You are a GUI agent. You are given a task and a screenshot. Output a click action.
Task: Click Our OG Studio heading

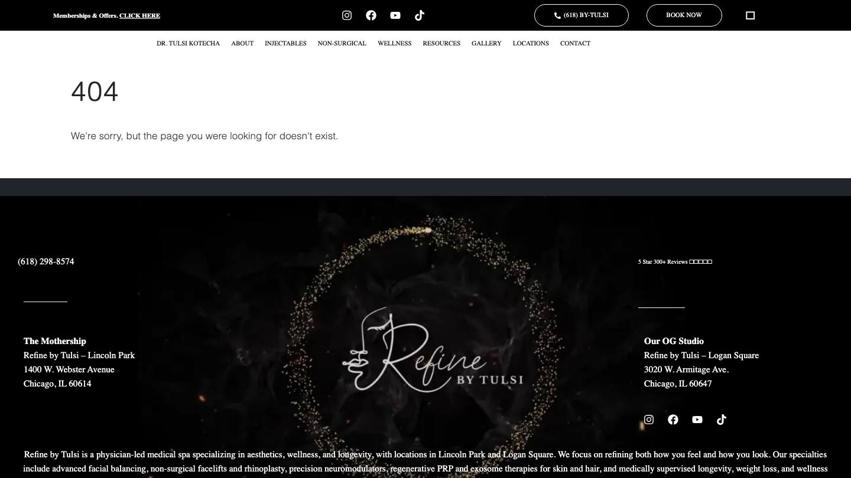674,341
